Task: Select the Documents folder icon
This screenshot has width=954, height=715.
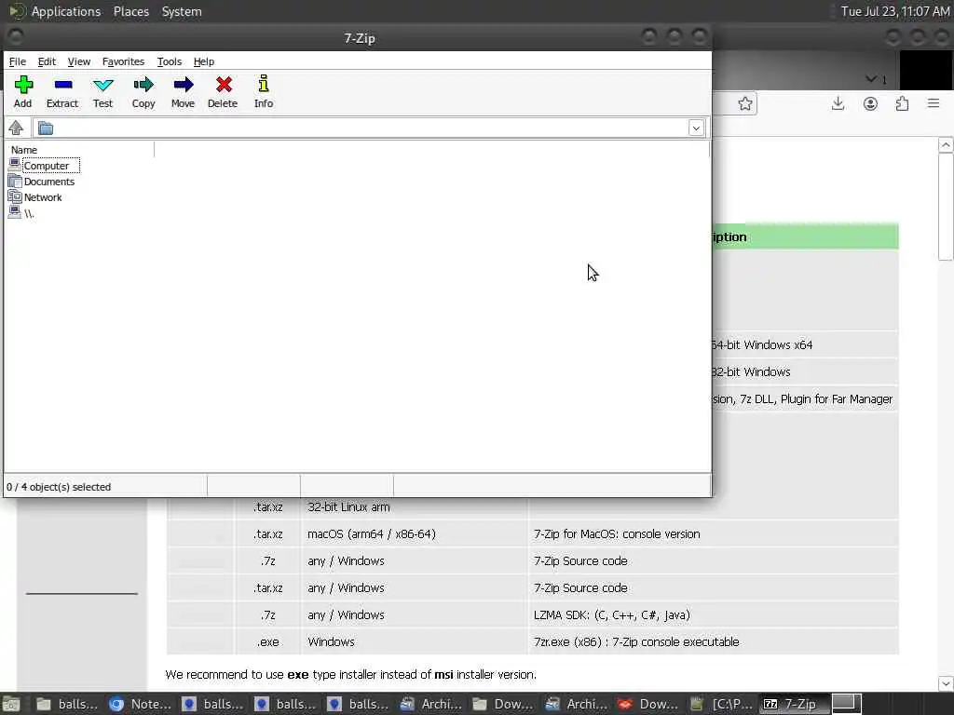Action: [x=15, y=182]
